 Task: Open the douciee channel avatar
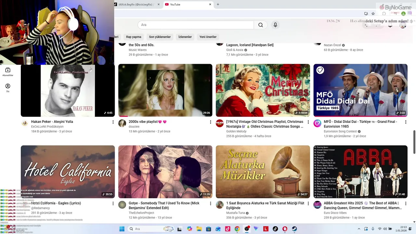pyautogui.click(x=122, y=123)
